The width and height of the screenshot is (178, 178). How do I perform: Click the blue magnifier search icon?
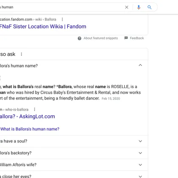150,7
